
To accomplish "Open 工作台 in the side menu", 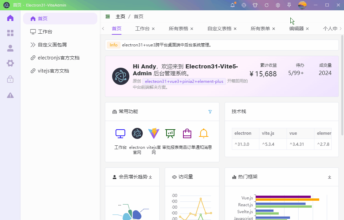I will pyautogui.click(x=60, y=32).
